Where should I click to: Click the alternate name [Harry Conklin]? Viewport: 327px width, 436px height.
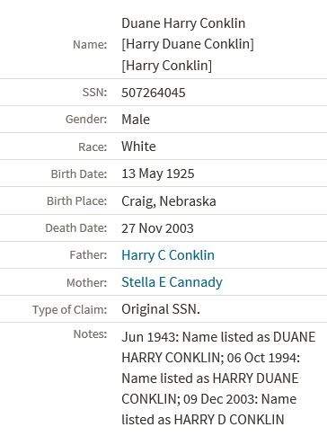166,66
